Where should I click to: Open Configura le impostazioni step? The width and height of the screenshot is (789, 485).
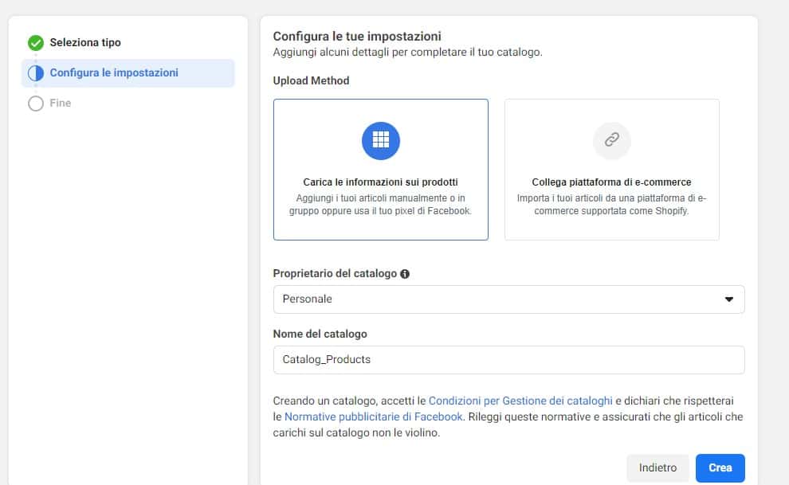(x=128, y=73)
